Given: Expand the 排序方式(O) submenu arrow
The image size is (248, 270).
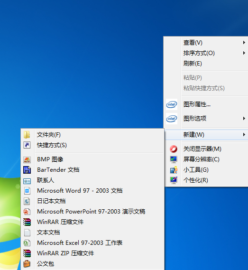Looking at the screenshot, I should 244,53.
